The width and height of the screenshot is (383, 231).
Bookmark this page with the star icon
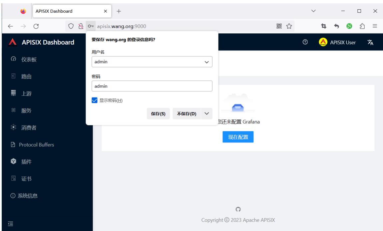tap(289, 26)
